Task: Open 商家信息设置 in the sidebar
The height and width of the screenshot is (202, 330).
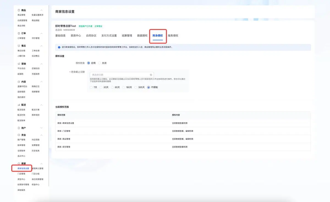Action: (23, 168)
